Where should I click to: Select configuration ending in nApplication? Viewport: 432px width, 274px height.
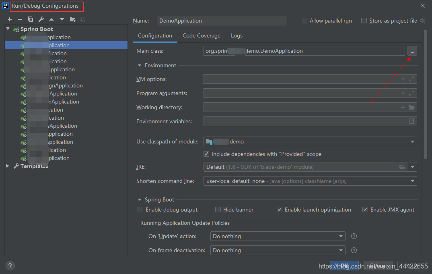66,102
